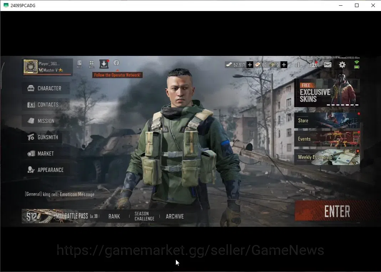Open the Free Exclusive Skins banner
Screen dimensions: 381x272
point(327,93)
